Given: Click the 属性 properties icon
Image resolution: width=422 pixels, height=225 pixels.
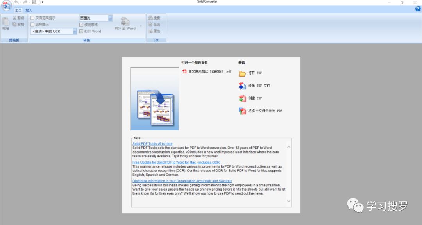Looking at the screenshot, I should [150, 31].
